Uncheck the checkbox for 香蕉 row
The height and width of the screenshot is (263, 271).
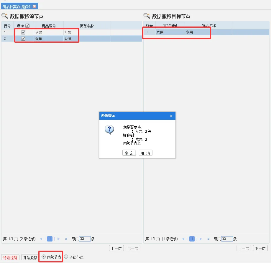tap(23, 39)
